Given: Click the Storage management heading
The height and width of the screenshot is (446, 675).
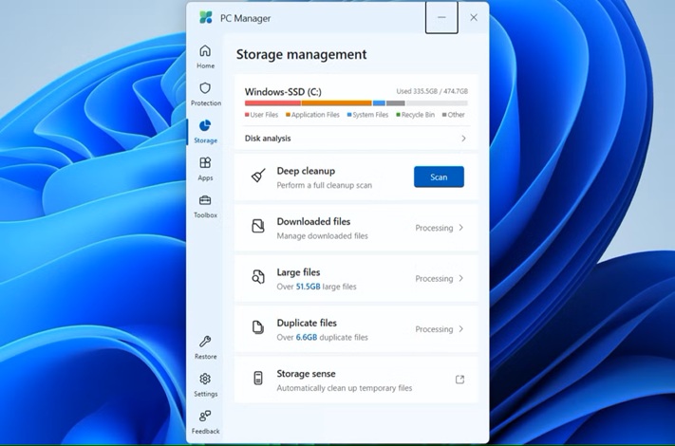Looking at the screenshot, I should [301, 55].
